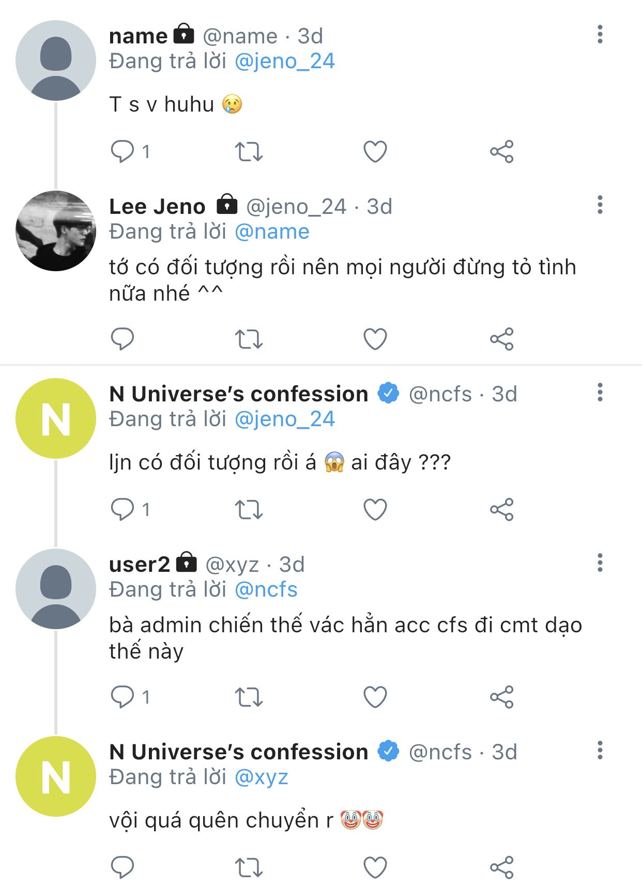The image size is (642, 889).
Task: Reply to Lee Jeno's tweet
Action: (x=123, y=339)
